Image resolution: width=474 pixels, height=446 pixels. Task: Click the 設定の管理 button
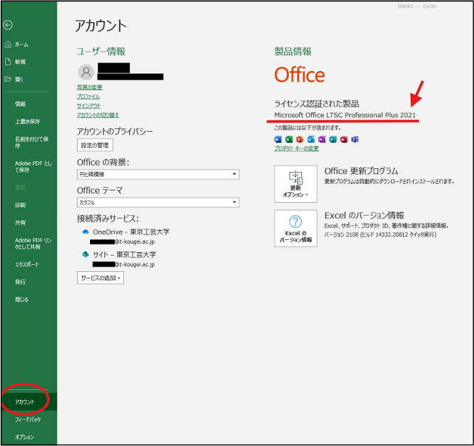tap(95, 145)
